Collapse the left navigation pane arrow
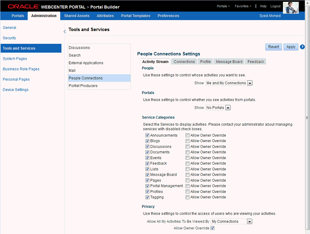The image size is (310, 234). coord(65,31)
